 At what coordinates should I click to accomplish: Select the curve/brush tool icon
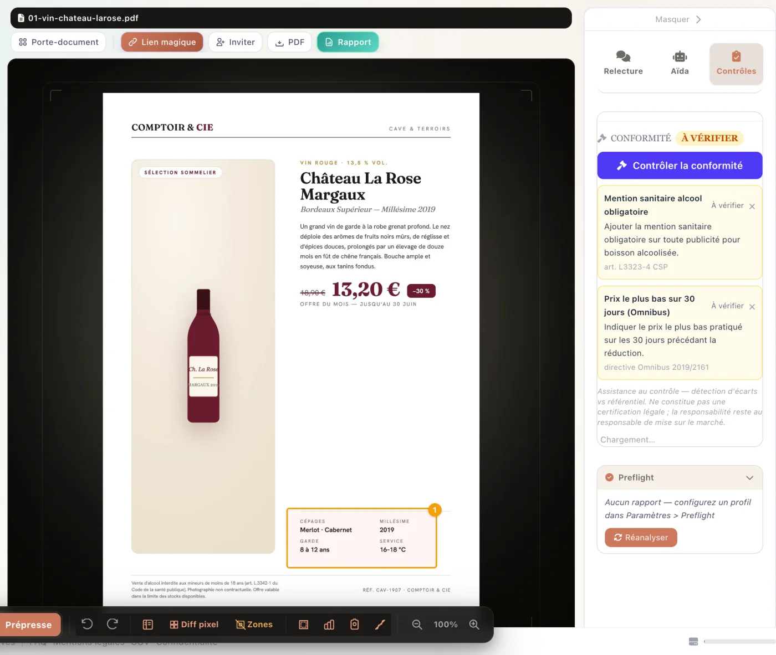(x=380, y=625)
